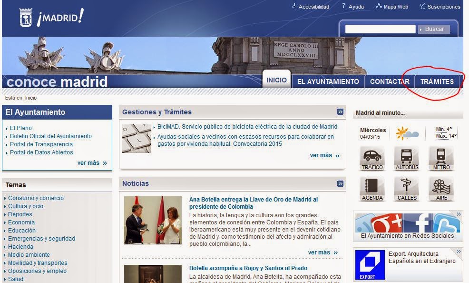Open Portal de Transparencia link
The height and width of the screenshot is (283, 469).
pos(41,144)
